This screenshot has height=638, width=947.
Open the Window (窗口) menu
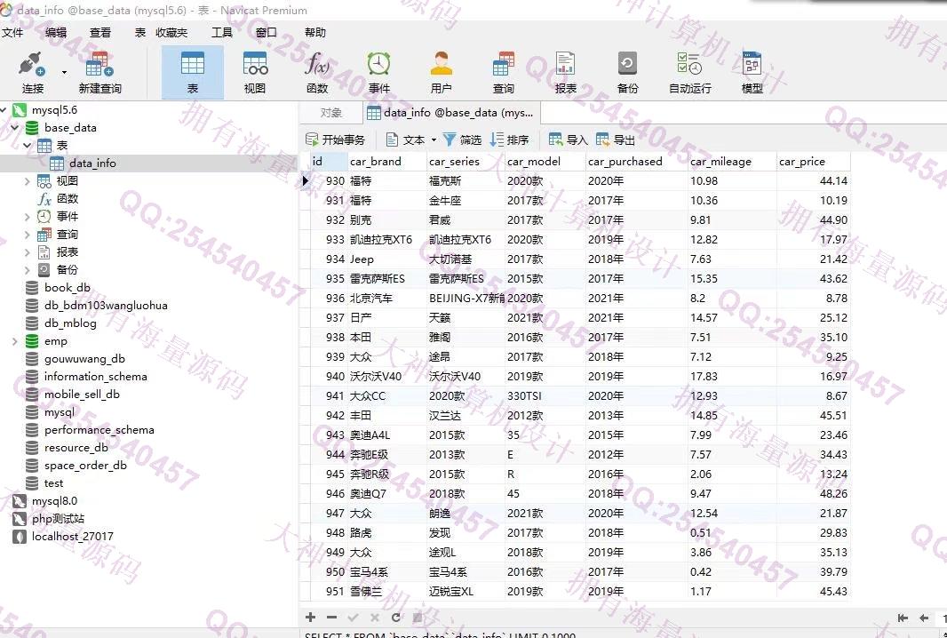(266, 33)
